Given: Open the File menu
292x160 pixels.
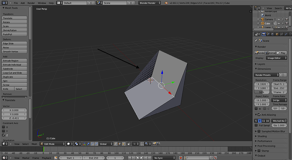Looking at the screenshot, I should tap(16, 3).
